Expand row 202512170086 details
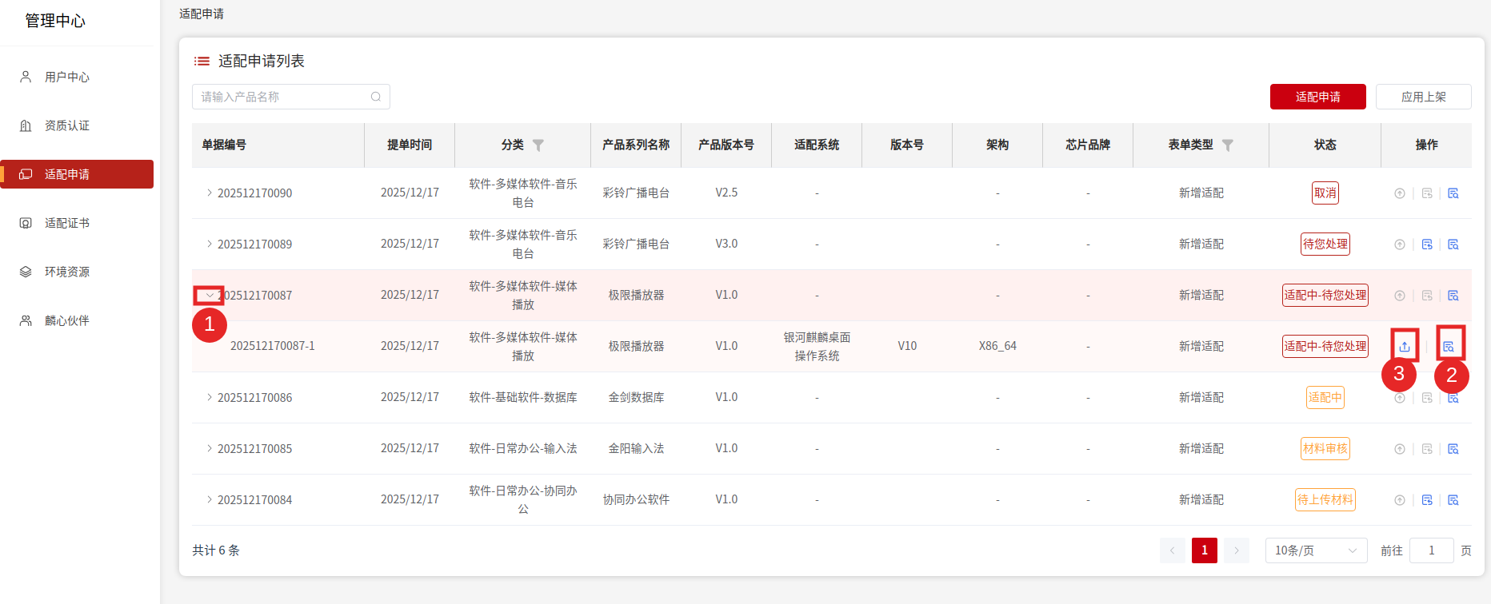This screenshot has width=1491, height=604. (209, 398)
